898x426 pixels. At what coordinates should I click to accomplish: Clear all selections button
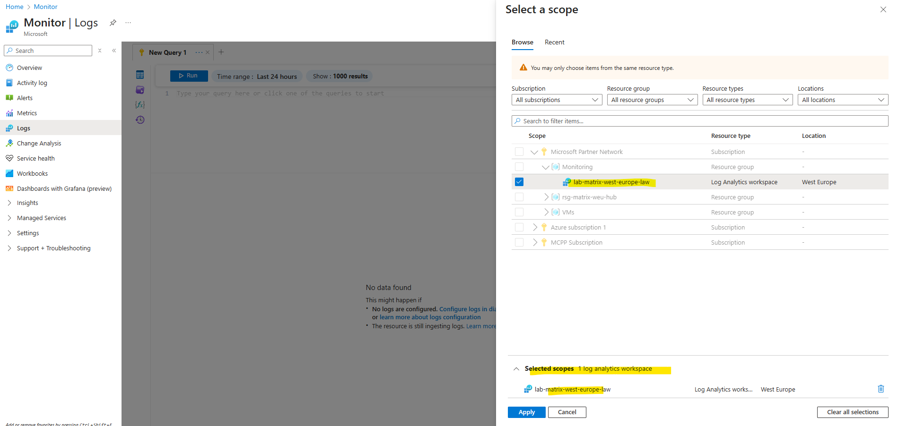tap(853, 412)
